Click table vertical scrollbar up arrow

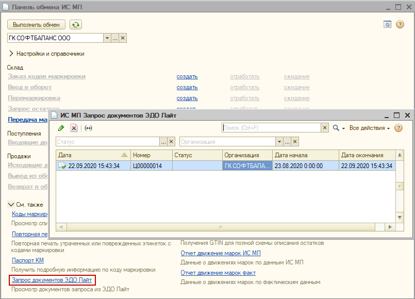coord(400,155)
